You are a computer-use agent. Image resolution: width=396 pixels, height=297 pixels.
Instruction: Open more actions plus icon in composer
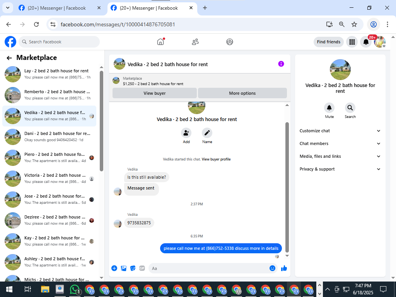pos(114,268)
